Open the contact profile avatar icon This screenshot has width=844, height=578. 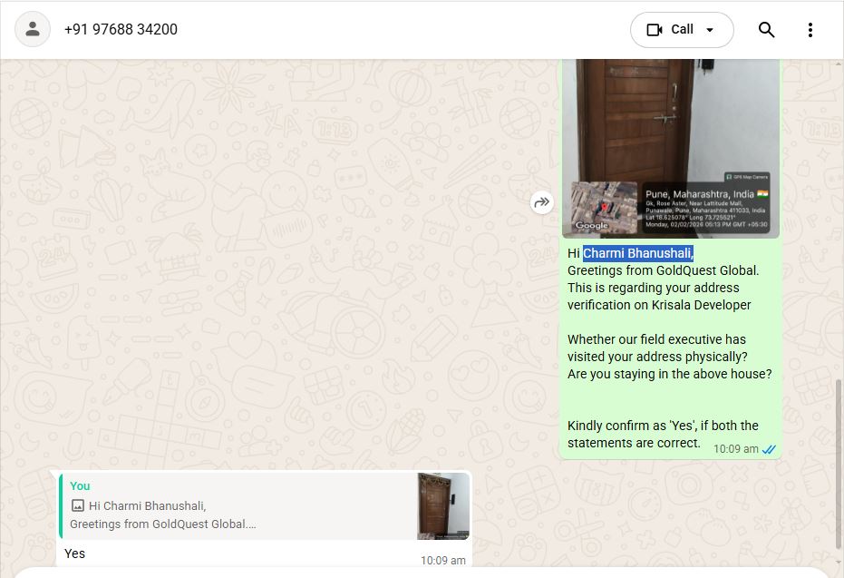click(x=33, y=29)
